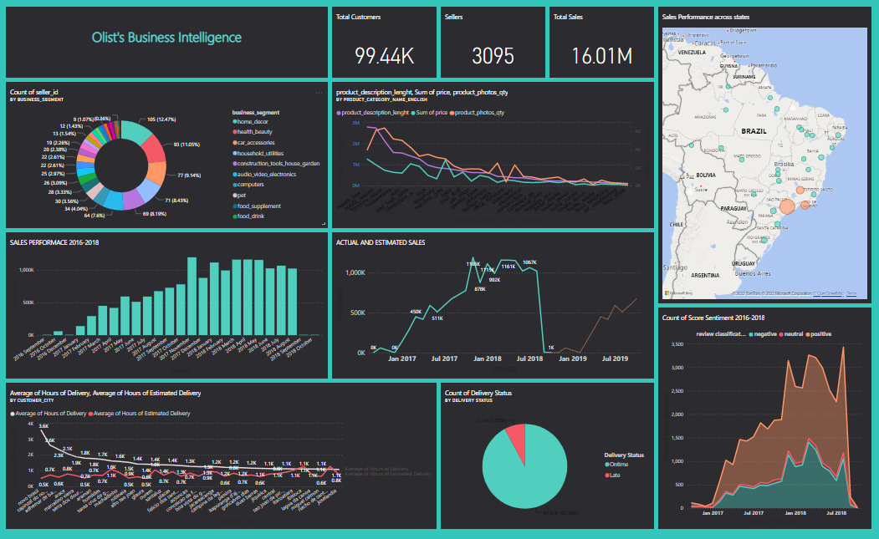Click the largest orange bubble over São Paulo
Image resolution: width=879 pixels, height=539 pixels.
[x=787, y=206]
